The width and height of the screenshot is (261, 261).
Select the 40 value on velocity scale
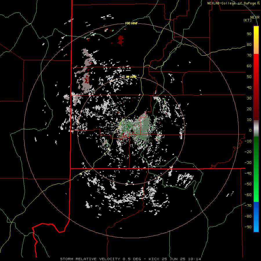coord(249,88)
